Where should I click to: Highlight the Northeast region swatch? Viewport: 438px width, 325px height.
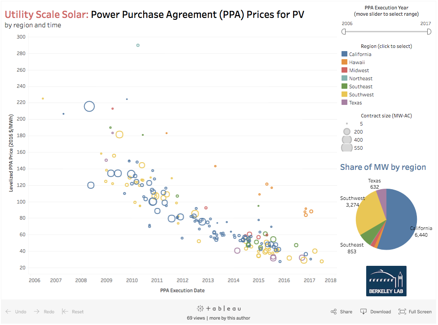click(344, 78)
